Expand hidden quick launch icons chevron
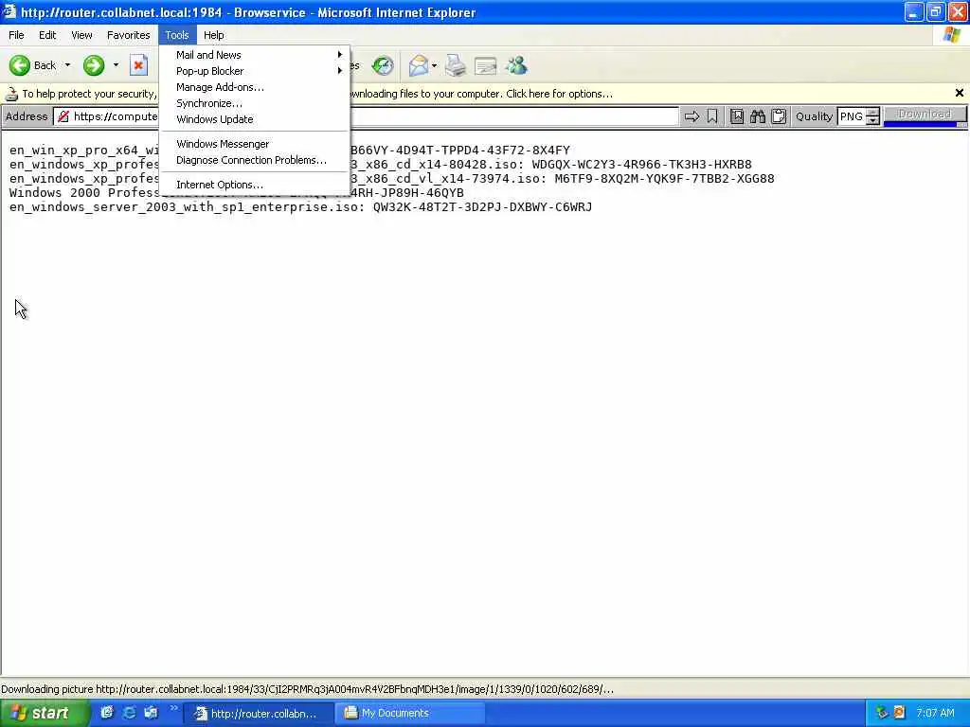The height and width of the screenshot is (727, 970). click(173, 708)
